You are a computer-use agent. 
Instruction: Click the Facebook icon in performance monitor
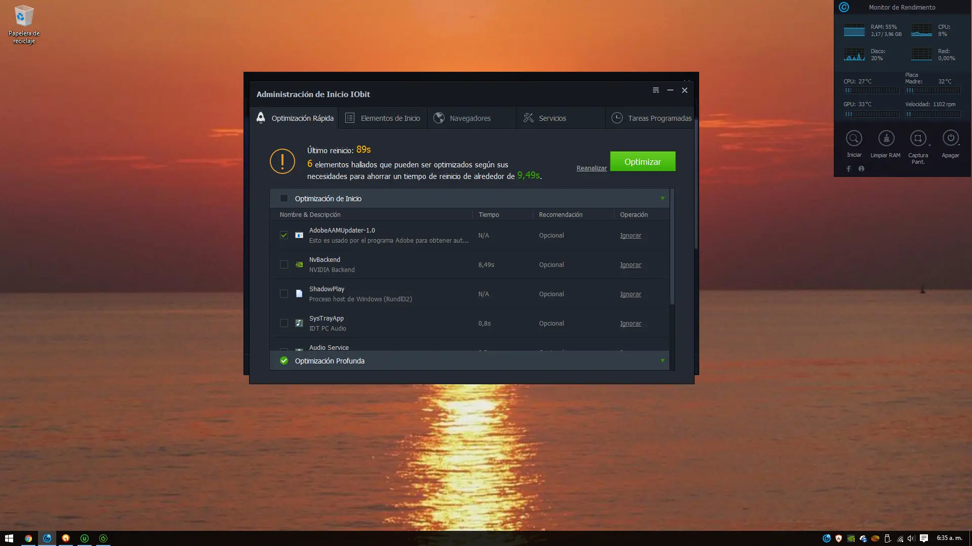point(848,169)
